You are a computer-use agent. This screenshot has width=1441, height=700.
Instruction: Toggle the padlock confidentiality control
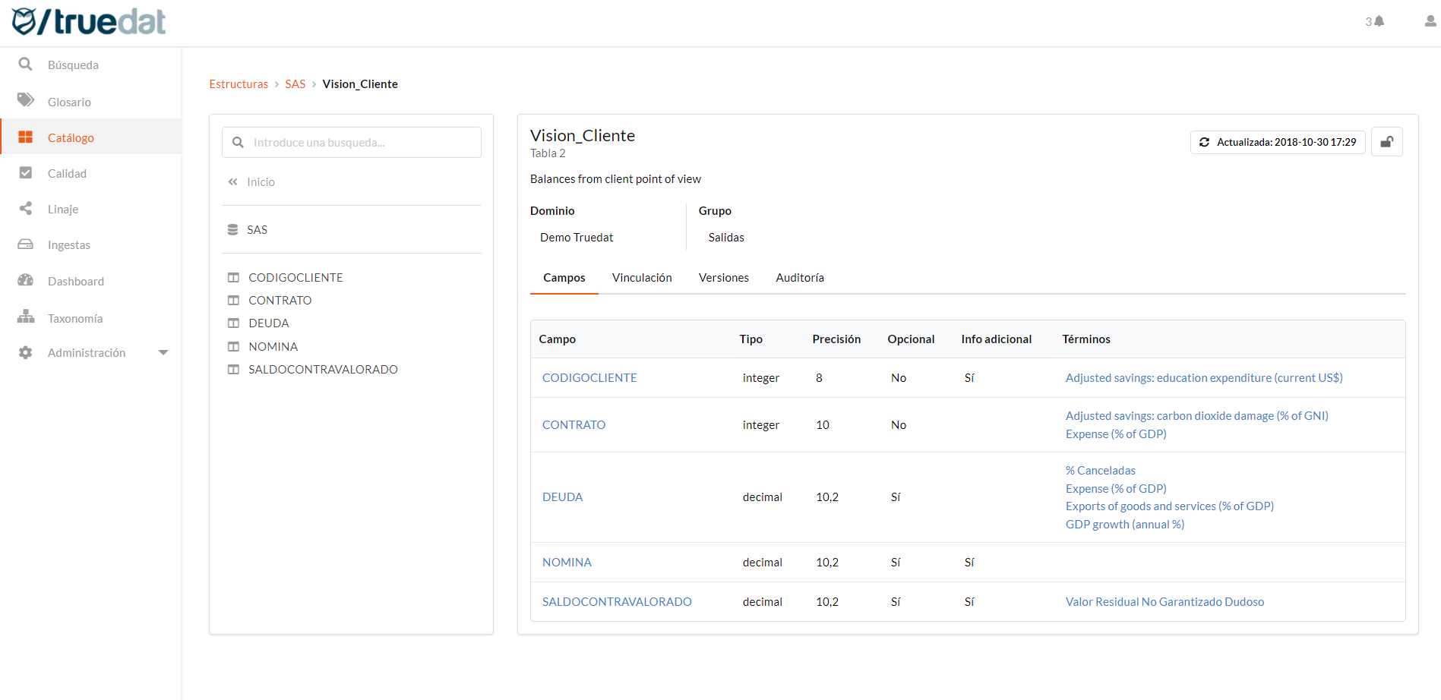click(1386, 141)
